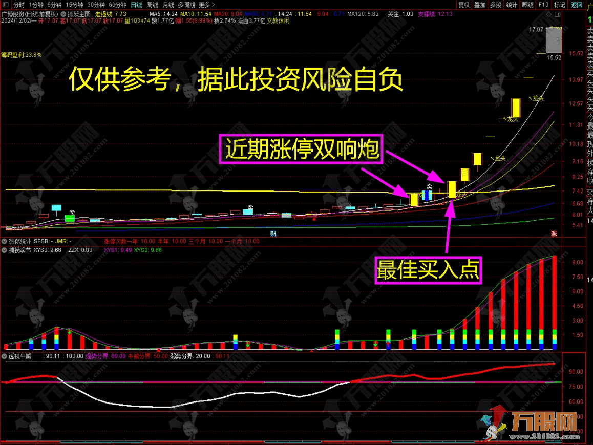This screenshot has height=445, width=593.
Task: Switch to 分时 intraday chart tab
Action: (x=18, y=5)
